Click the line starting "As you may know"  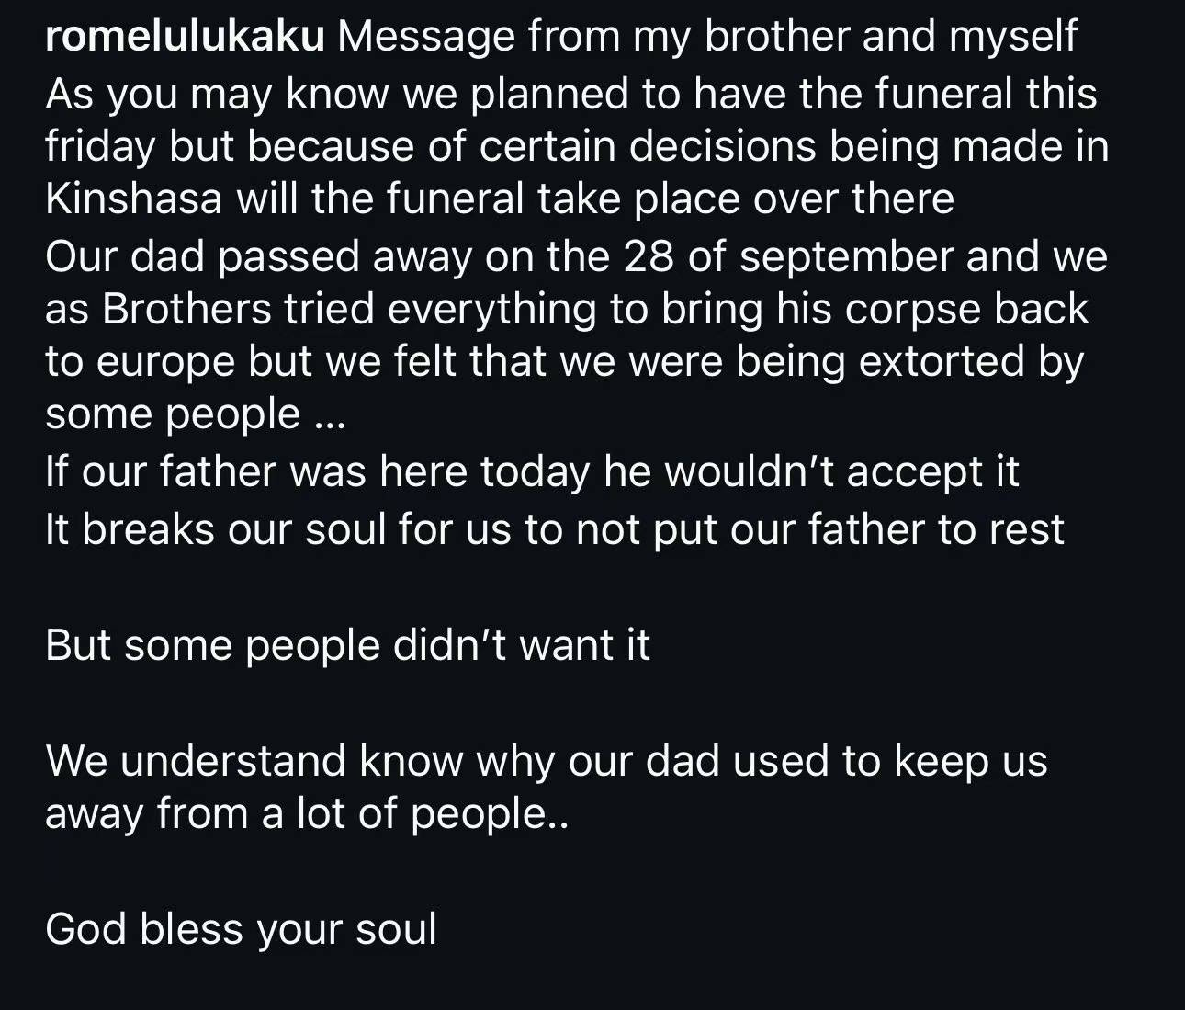pyautogui.click(x=570, y=94)
